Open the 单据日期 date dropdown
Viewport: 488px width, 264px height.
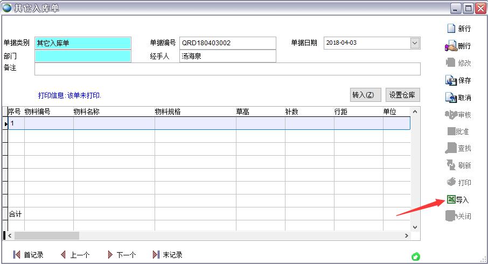(415, 43)
